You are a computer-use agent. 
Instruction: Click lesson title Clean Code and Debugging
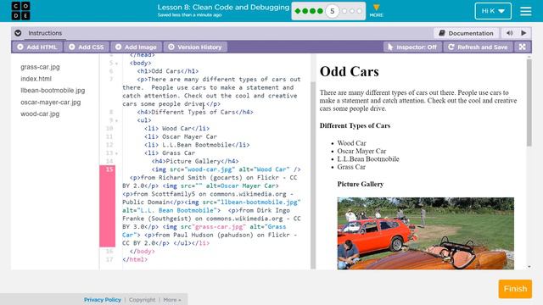[x=223, y=8]
